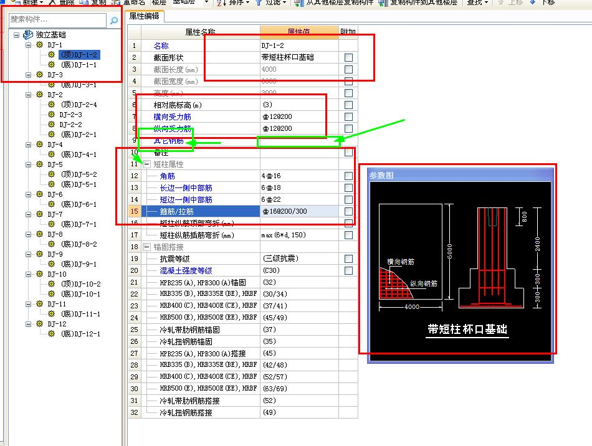
Task: Click the 混凝土强度等级 value (C30)
Action: tap(299, 270)
